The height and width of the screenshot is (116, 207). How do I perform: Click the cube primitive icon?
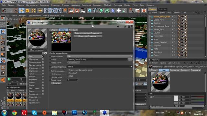[x=90, y=11]
